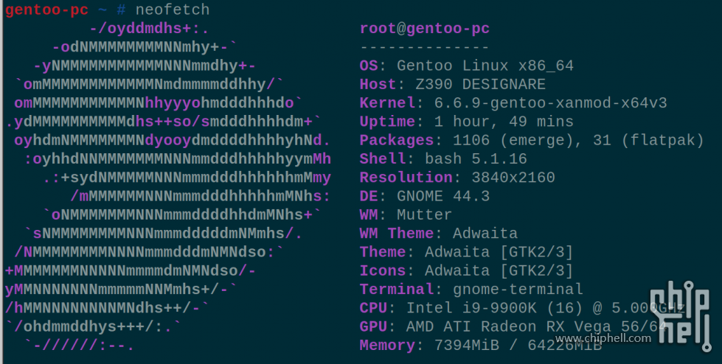This screenshot has width=722, height=364.
Task: Click the OS line 'Gentoo Linux x86_64'
Action: pos(485,66)
